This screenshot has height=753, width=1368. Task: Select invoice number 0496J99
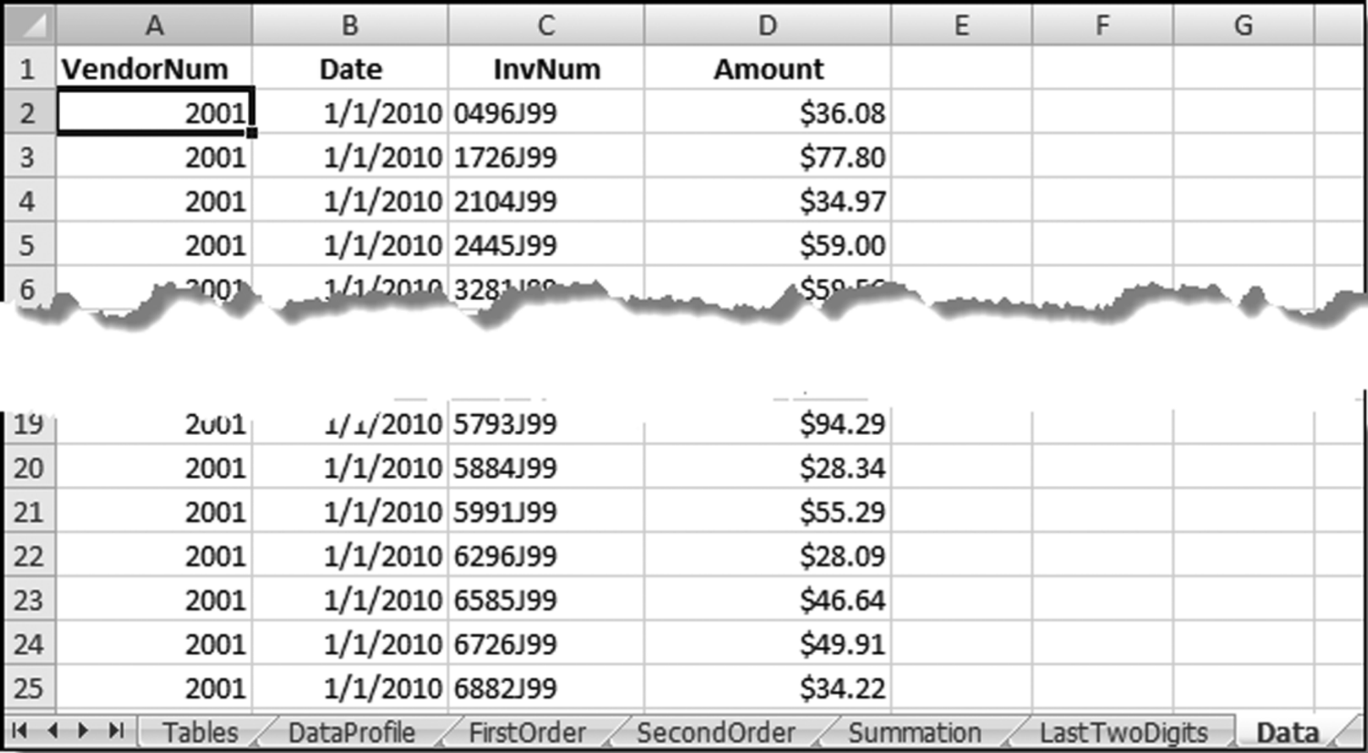[546, 113]
